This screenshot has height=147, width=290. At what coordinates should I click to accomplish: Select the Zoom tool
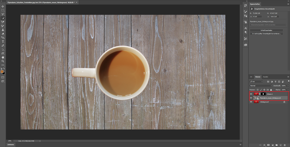(3, 61)
